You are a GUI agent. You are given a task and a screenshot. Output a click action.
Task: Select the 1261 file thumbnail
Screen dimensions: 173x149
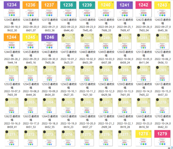pos(162,74)
